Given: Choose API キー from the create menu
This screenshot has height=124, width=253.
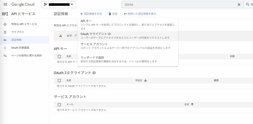Looking at the screenshot, I should click(128, 25).
